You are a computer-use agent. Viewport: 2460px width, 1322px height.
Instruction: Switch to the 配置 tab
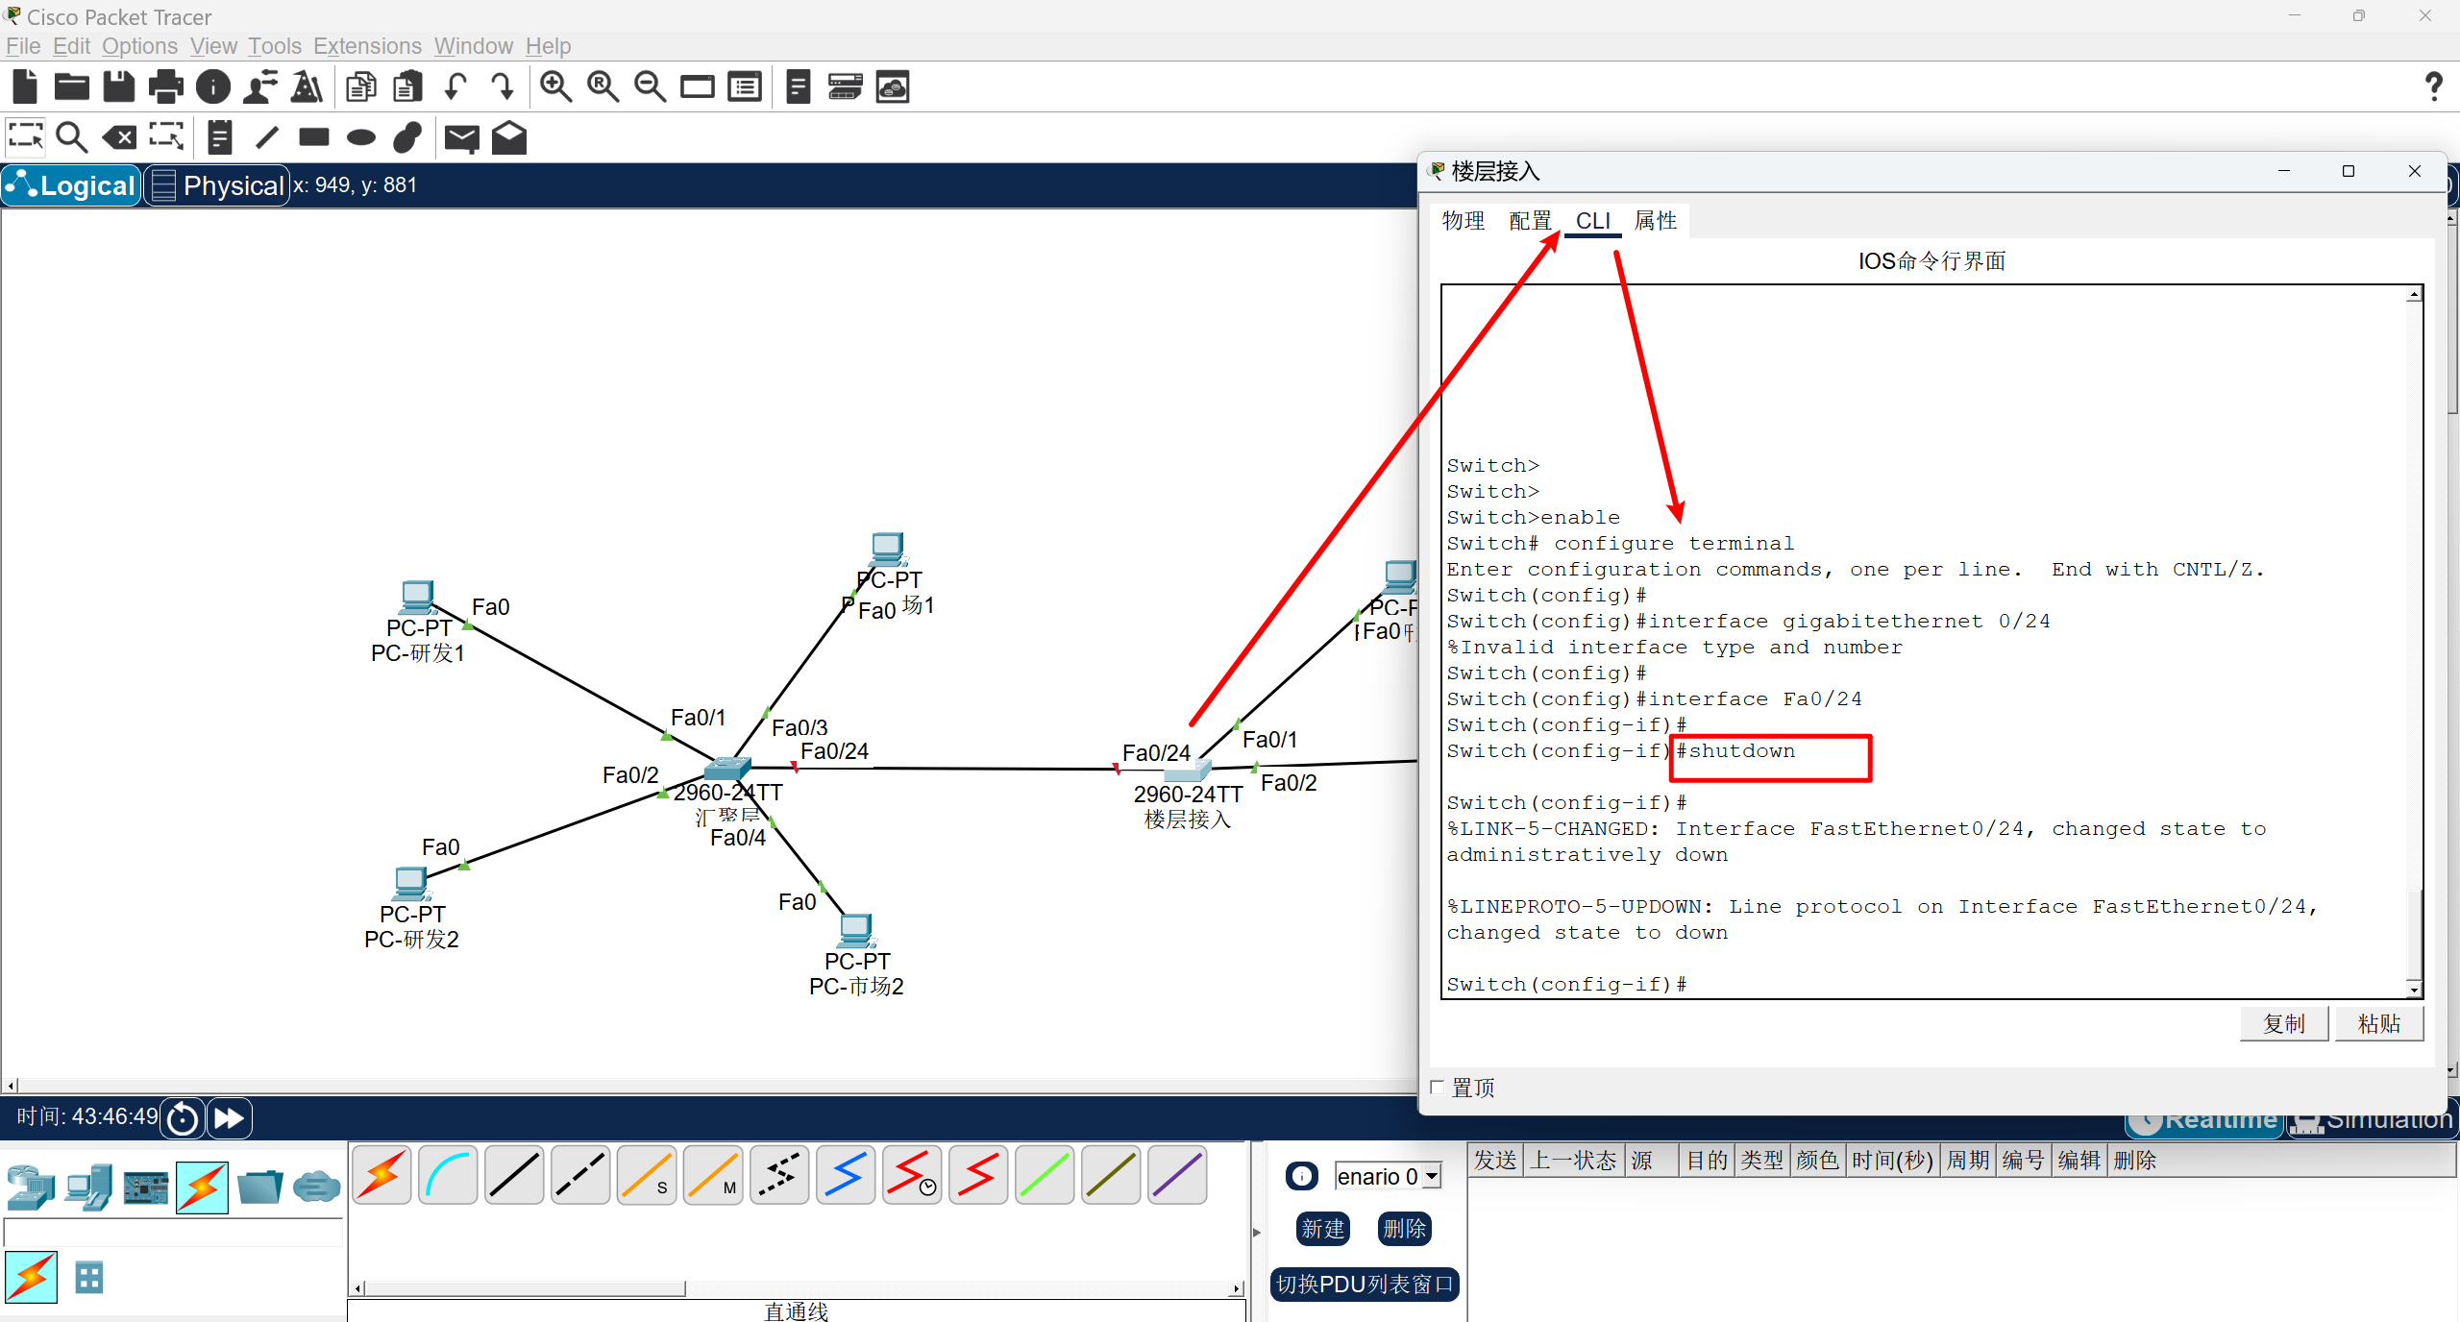tap(1530, 221)
